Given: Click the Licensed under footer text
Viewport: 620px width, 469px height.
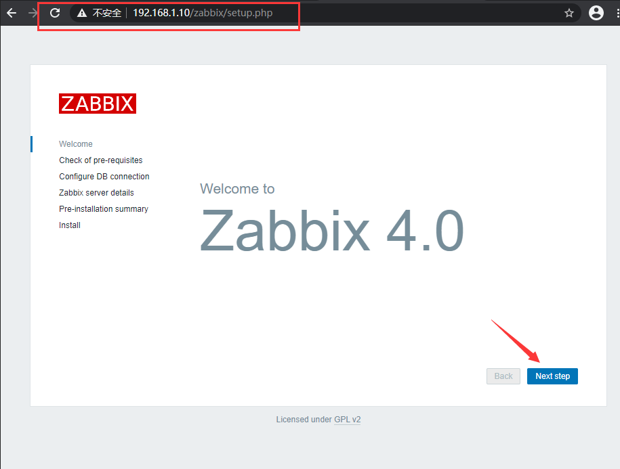Looking at the screenshot, I should pos(304,420).
